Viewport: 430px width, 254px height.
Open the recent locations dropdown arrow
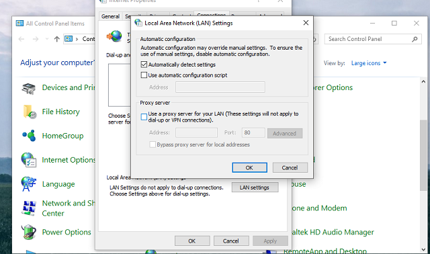pyautogui.click(x=47, y=39)
